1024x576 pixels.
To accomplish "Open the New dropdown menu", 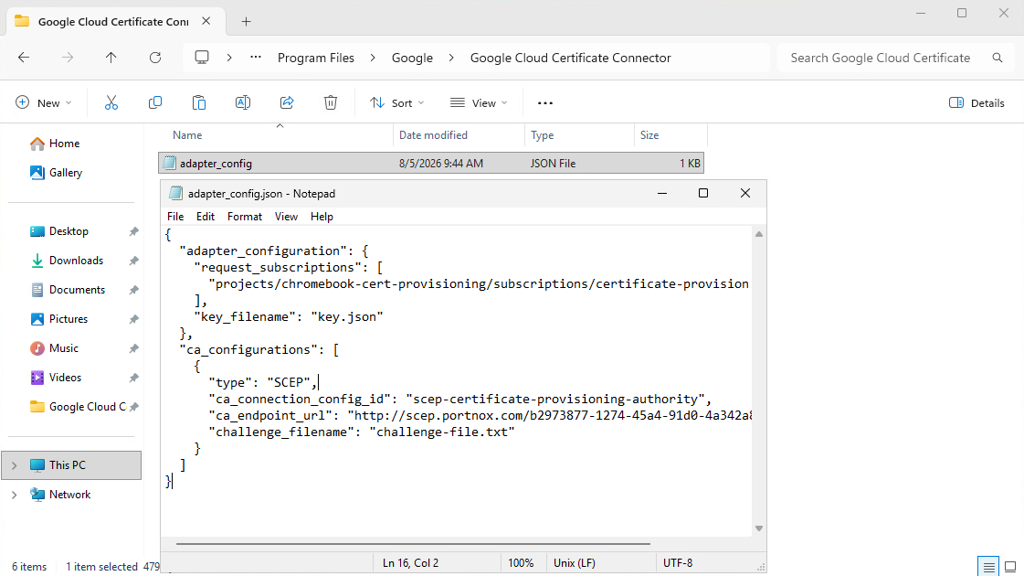I will pos(43,102).
